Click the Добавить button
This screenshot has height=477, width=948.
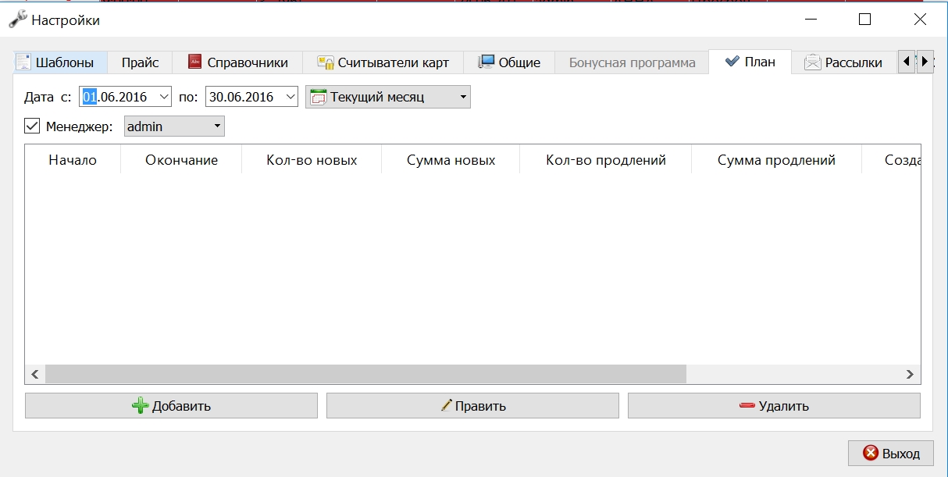click(x=171, y=406)
